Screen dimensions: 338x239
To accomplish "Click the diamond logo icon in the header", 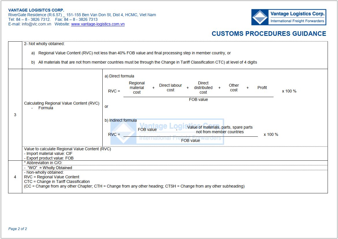I will [260, 17].
